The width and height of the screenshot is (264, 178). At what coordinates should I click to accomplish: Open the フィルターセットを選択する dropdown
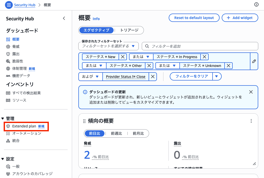click(x=108, y=46)
